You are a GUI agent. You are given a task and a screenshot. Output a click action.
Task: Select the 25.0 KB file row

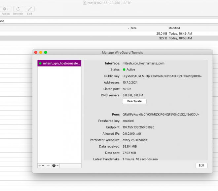[109, 33]
